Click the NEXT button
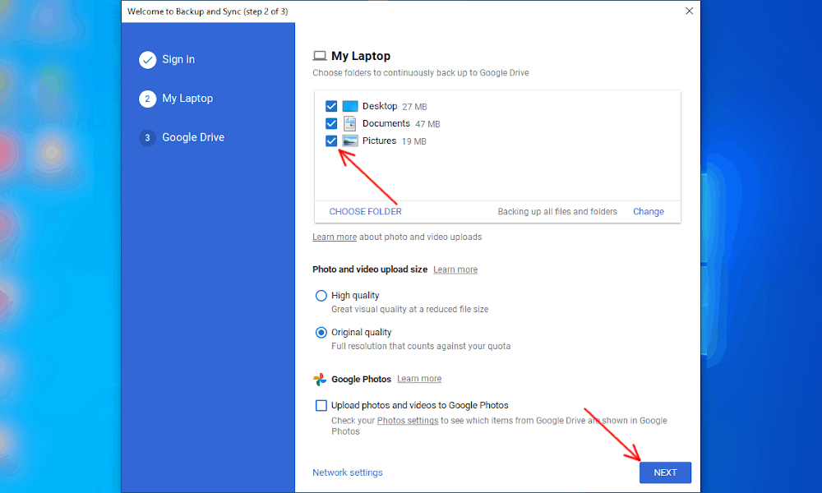The height and width of the screenshot is (493, 822). 665,472
